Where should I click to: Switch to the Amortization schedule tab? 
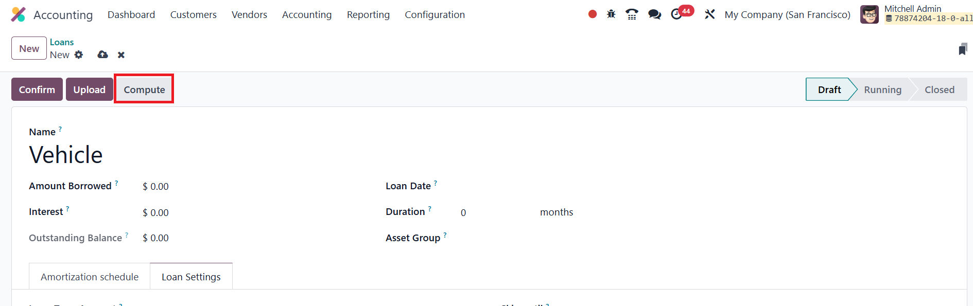(90, 277)
